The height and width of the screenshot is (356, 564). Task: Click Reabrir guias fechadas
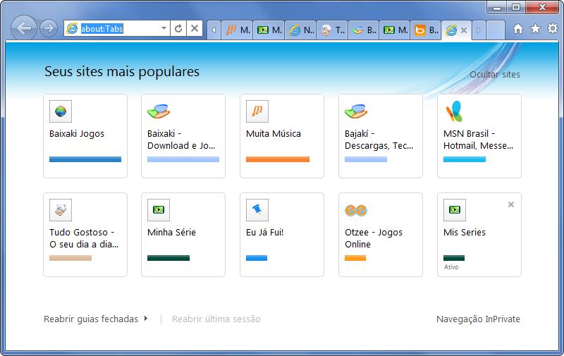tap(91, 319)
